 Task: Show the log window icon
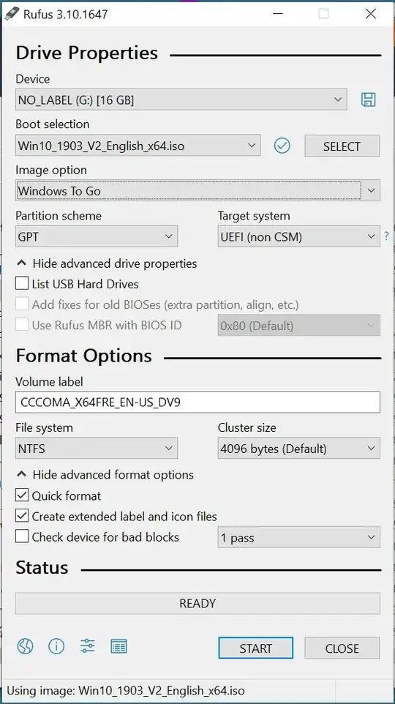118,646
